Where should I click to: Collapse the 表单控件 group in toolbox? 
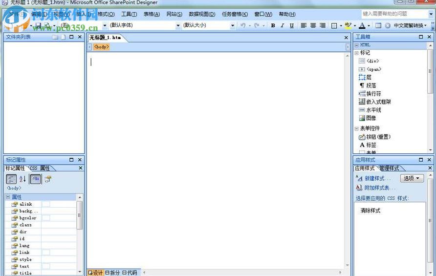point(357,128)
